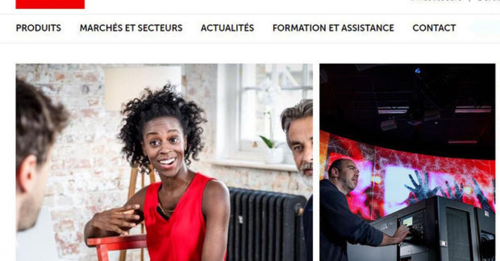Image resolution: width=500 pixels, height=261 pixels.
Task: Click the black radiator in the left photo
Action: point(267,224)
